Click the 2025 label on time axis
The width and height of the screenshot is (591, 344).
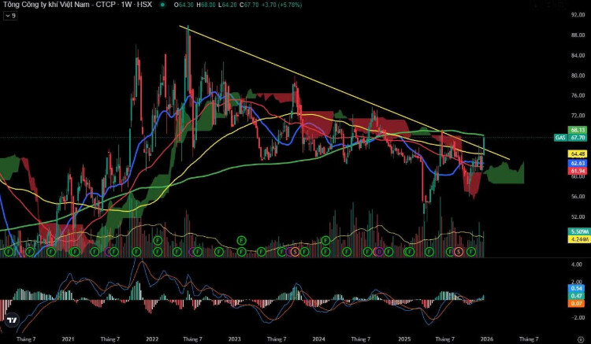405,339
